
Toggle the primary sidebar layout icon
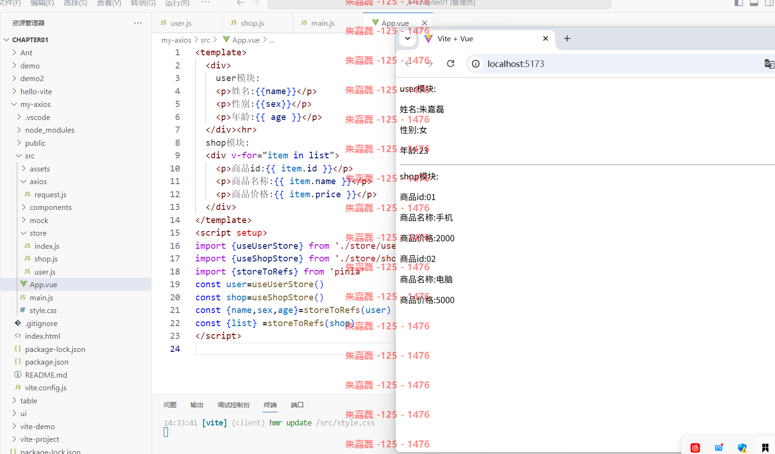click(739, 3)
